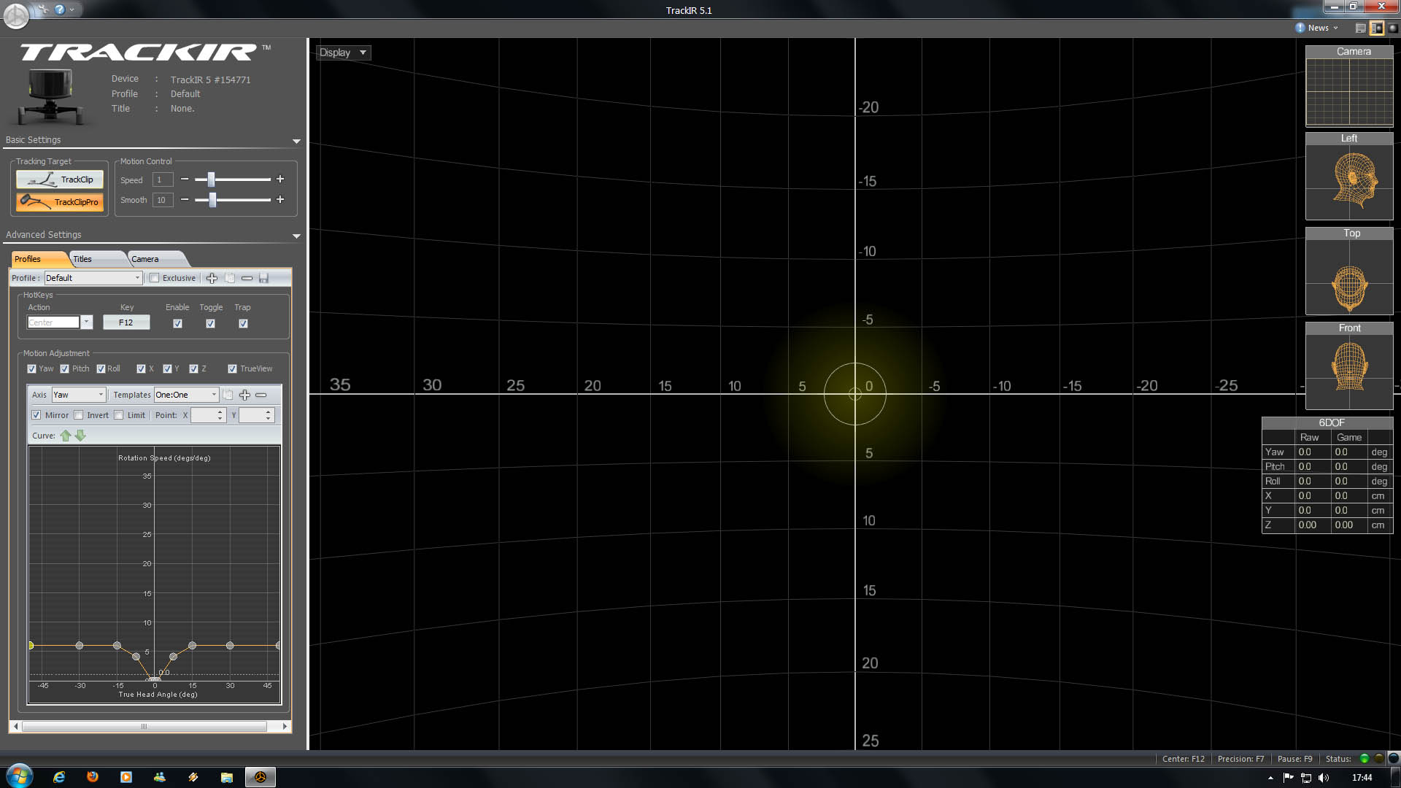Click the News exclamation icon

[1300, 28]
